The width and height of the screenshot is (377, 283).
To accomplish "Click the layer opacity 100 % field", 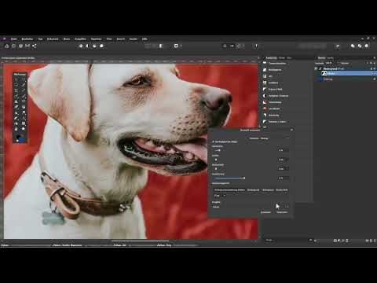I will pos(329,63).
